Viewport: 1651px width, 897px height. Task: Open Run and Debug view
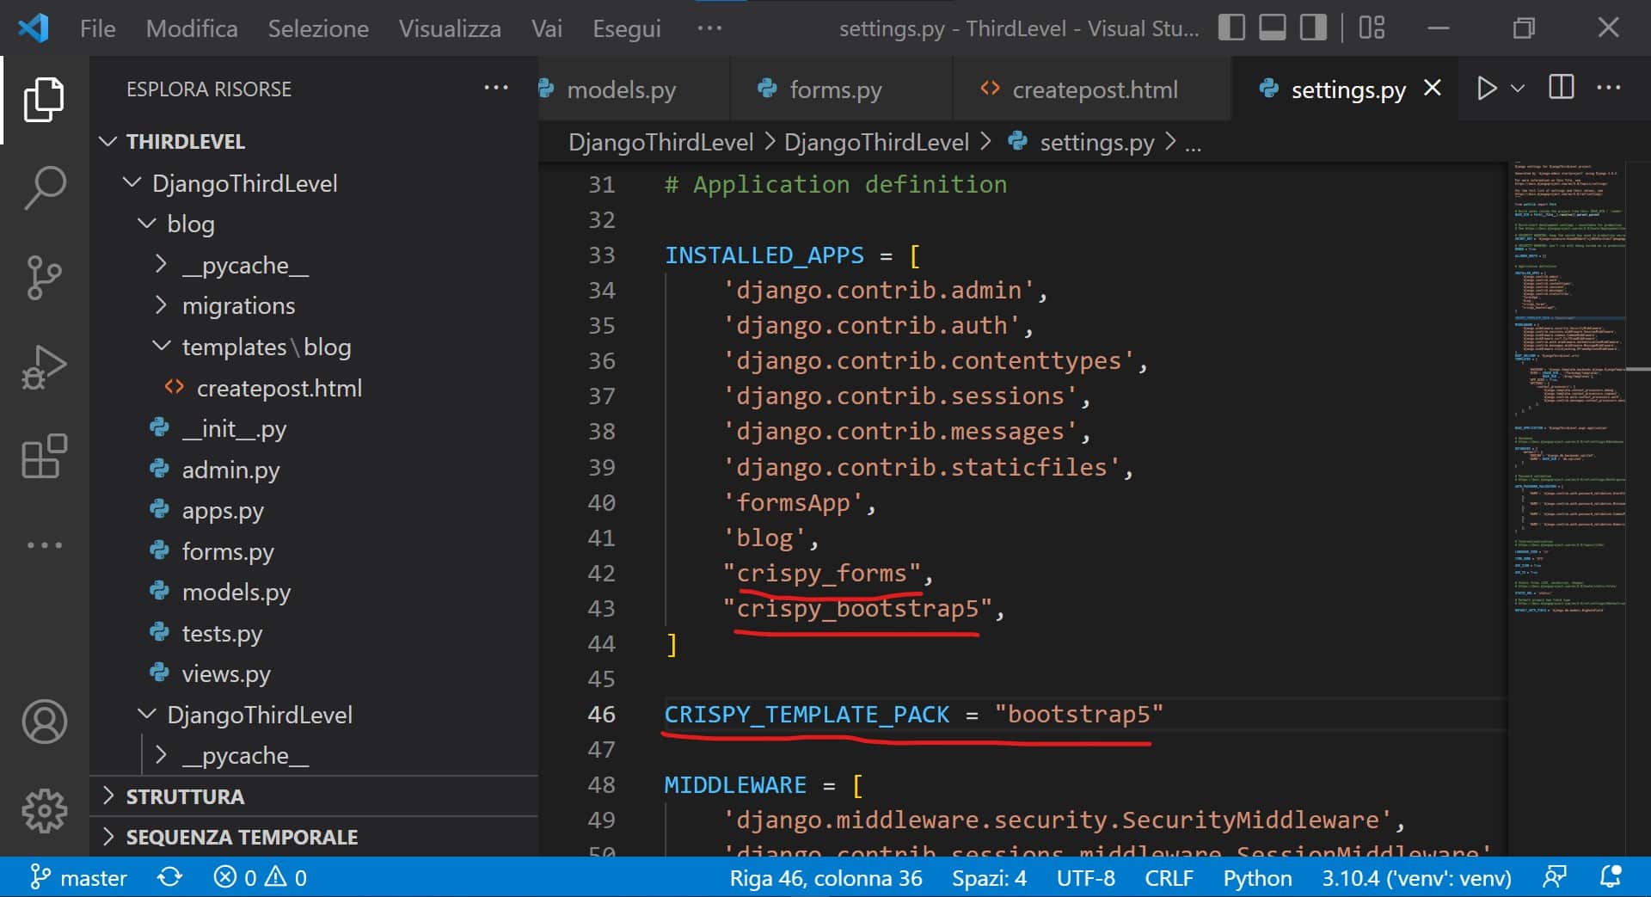click(x=44, y=367)
